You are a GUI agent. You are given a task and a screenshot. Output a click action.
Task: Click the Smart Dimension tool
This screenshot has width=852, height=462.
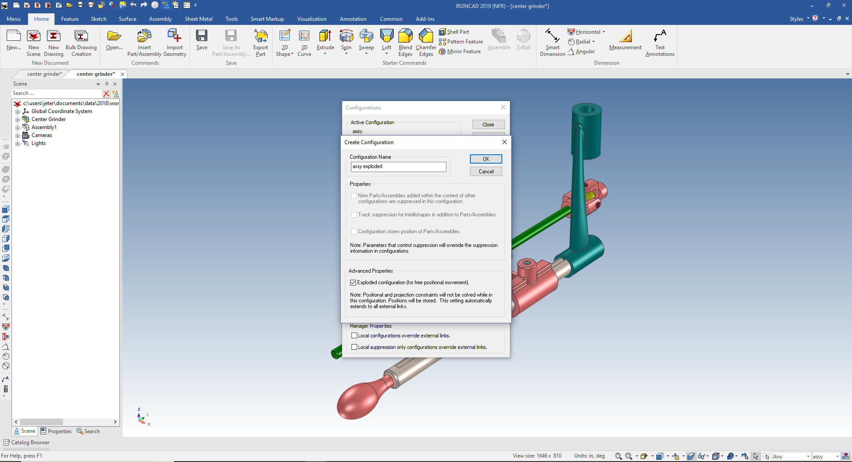(552, 36)
